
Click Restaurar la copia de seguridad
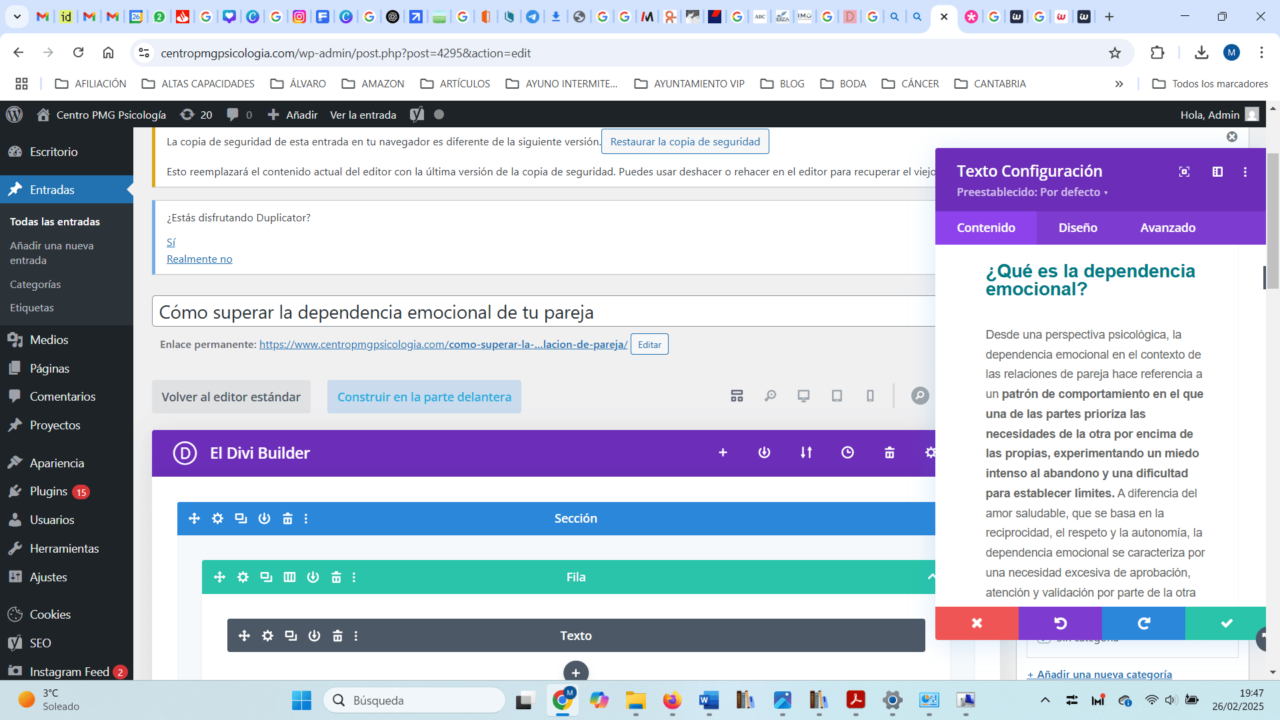pos(685,141)
